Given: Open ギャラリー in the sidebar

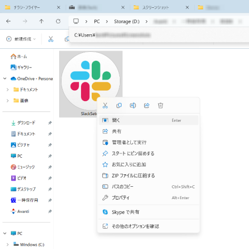Looking at the screenshot, I should (x=21, y=67).
